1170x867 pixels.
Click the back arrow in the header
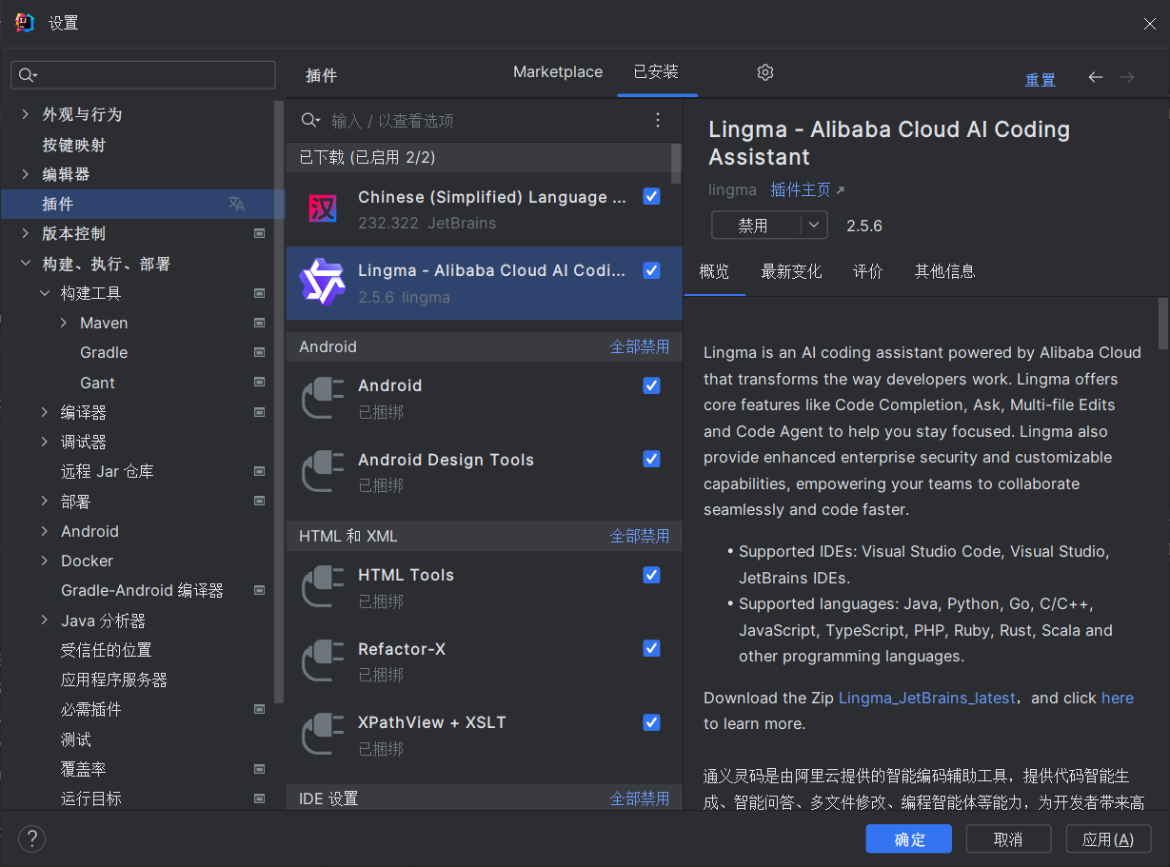[1096, 77]
